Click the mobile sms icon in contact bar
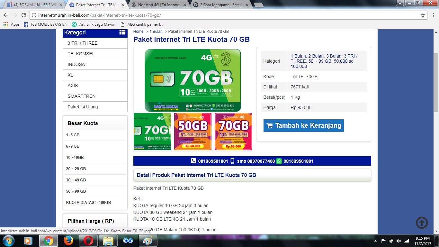Viewport: 439px width, 247px height. [233, 161]
